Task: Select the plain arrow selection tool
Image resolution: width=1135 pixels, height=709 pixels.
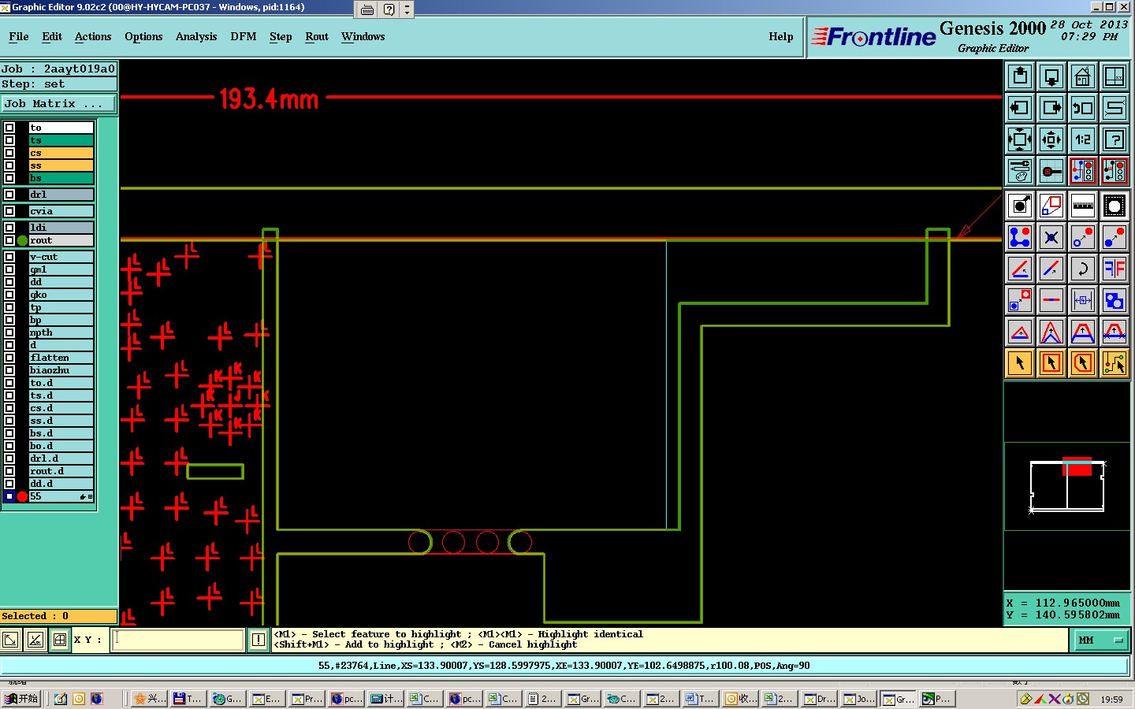Action: tap(1020, 363)
